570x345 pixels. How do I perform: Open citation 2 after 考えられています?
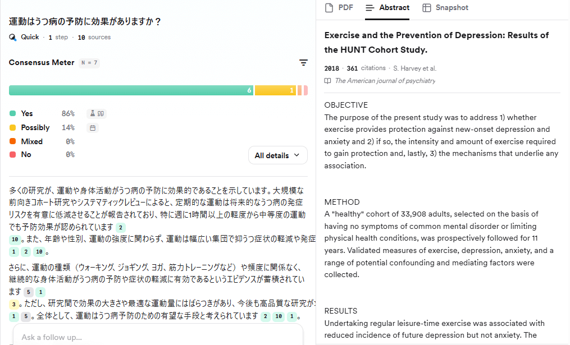266,316
